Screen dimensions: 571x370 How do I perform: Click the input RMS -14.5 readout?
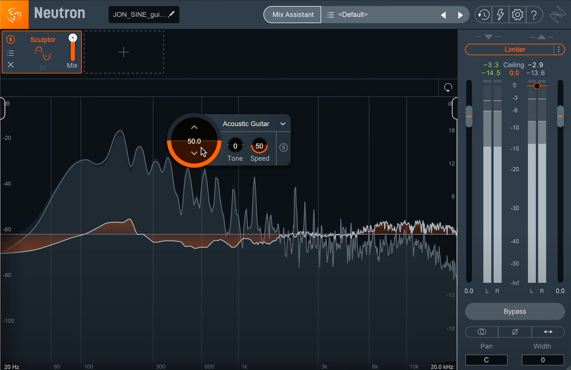(491, 73)
